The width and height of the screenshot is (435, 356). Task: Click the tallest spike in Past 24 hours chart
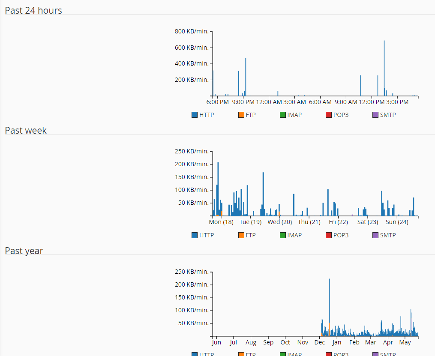[x=384, y=64]
